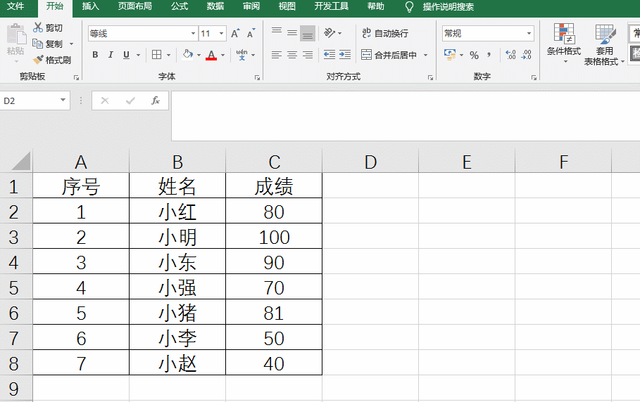Click the fx insert function icon
This screenshot has width=640, height=402.
tap(155, 100)
